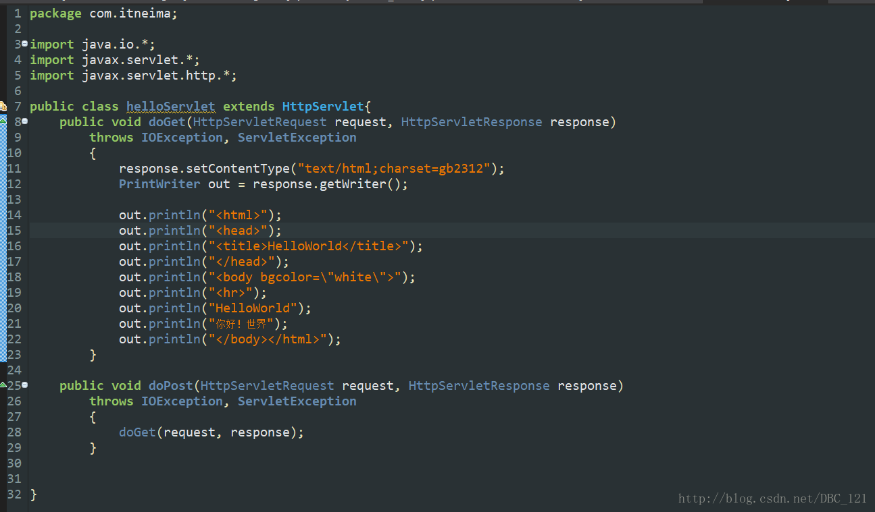
Task: Click the "HelloWorld" string on line 20
Action: 253,308
